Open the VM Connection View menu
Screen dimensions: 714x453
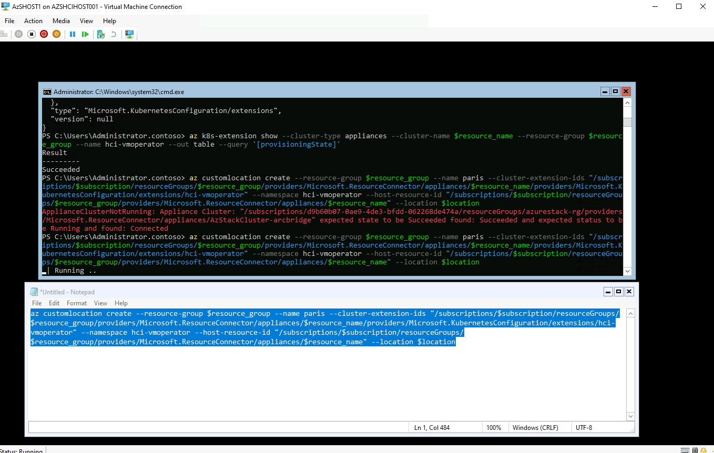(x=86, y=21)
